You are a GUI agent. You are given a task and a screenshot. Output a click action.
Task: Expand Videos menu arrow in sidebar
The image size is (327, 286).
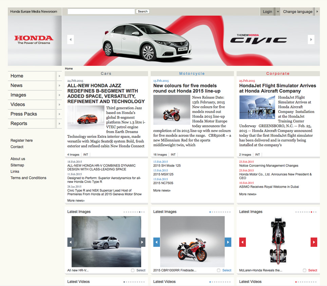pyautogui.click(x=59, y=104)
